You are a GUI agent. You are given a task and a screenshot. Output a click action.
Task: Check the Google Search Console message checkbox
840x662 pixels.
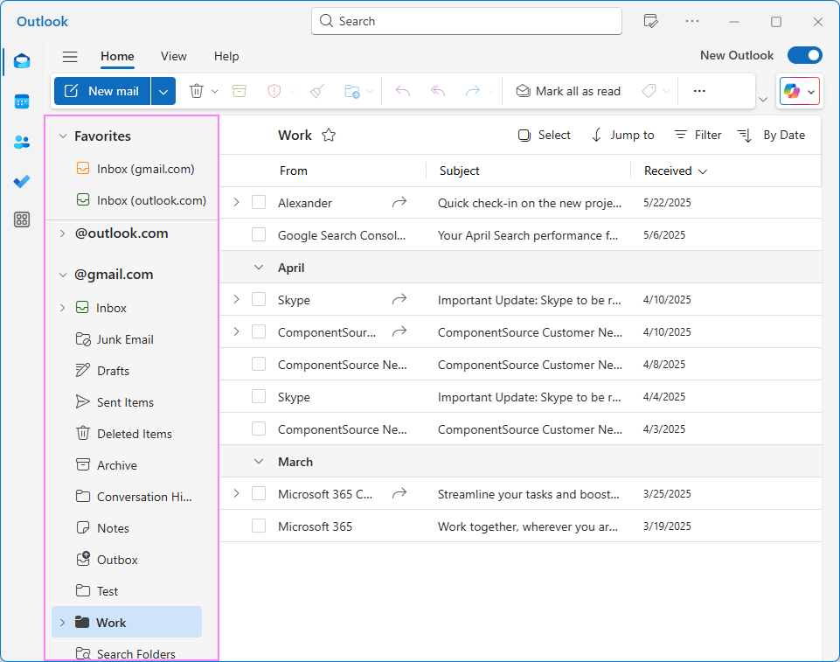259,234
